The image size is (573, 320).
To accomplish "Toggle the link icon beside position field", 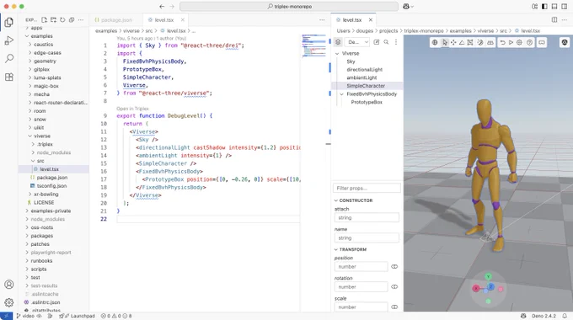I will pos(394,267).
